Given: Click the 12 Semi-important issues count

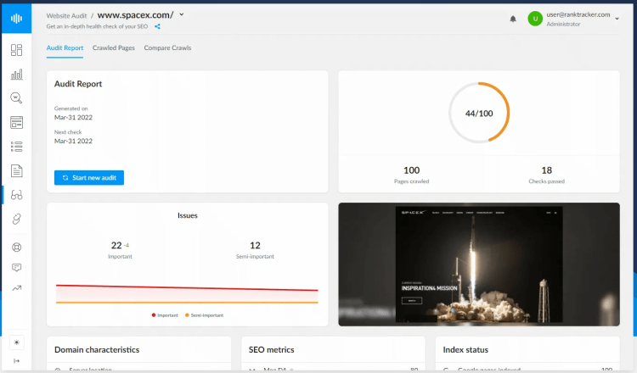Looking at the screenshot, I should click(255, 245).
